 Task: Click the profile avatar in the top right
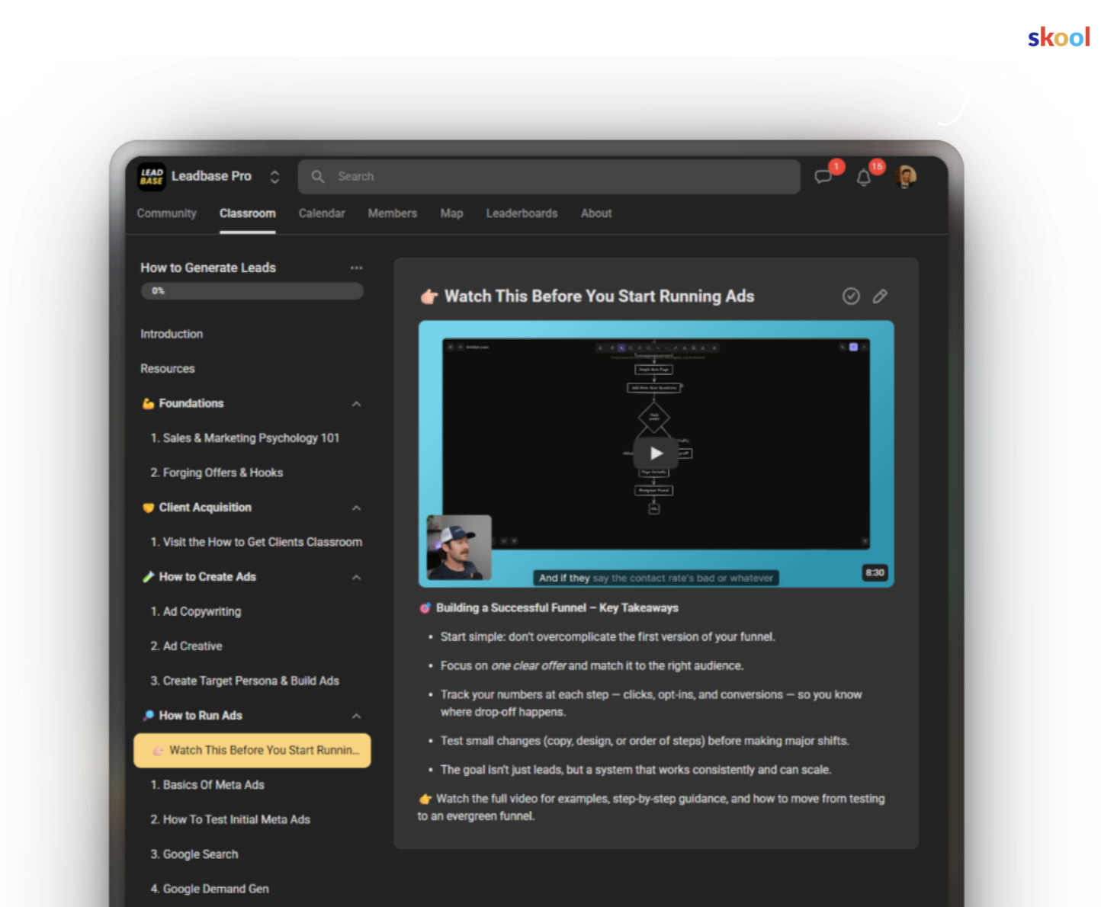pos(905,176)
